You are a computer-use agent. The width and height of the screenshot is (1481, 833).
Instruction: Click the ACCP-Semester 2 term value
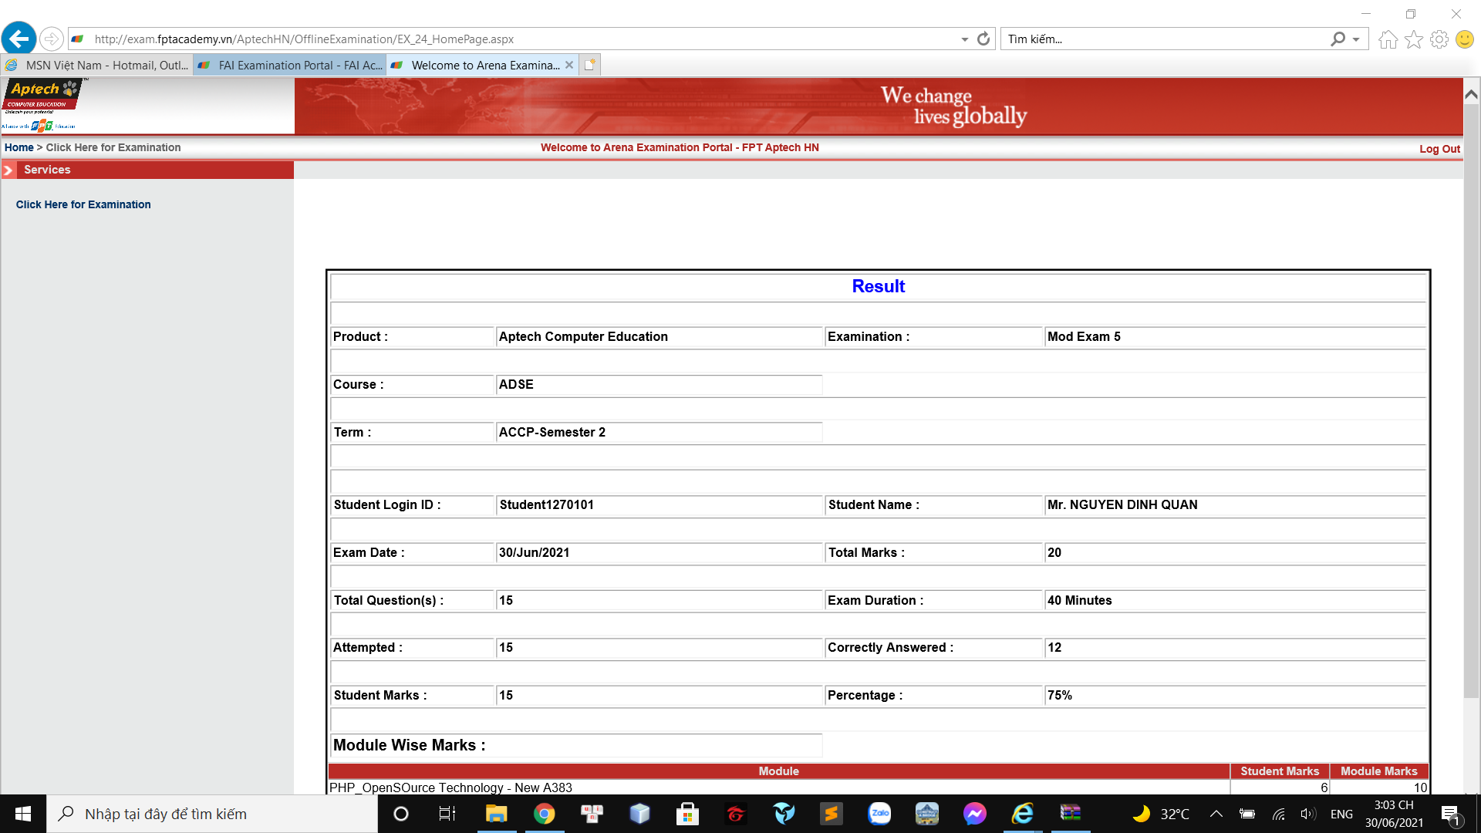(552, 432)
